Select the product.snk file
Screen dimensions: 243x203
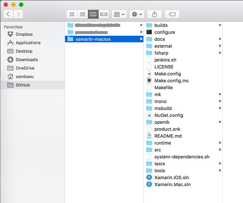[x=183, y=129]
